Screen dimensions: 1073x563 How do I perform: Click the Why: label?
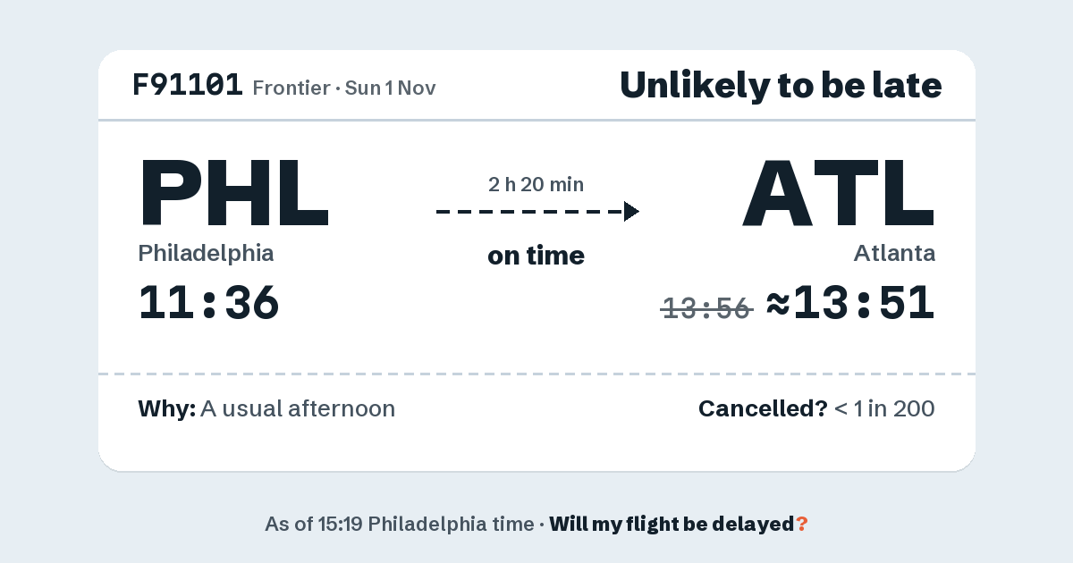(x=167, y=409)
